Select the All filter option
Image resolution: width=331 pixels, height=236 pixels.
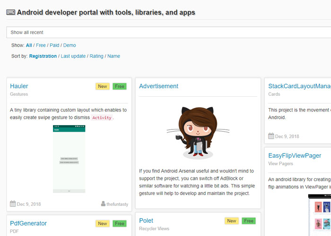pyautogui.click(x=29, y=45)
